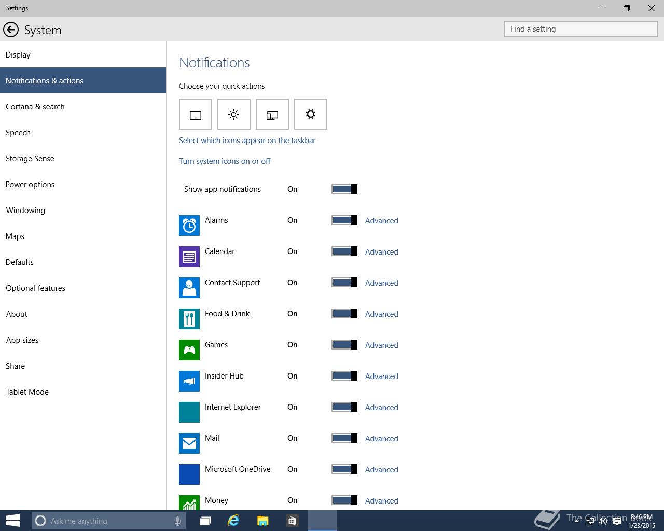This screenshot has height=531, width=664.
Task: Open Advanced settings for Alarms
Action: (x=382, y=221)
